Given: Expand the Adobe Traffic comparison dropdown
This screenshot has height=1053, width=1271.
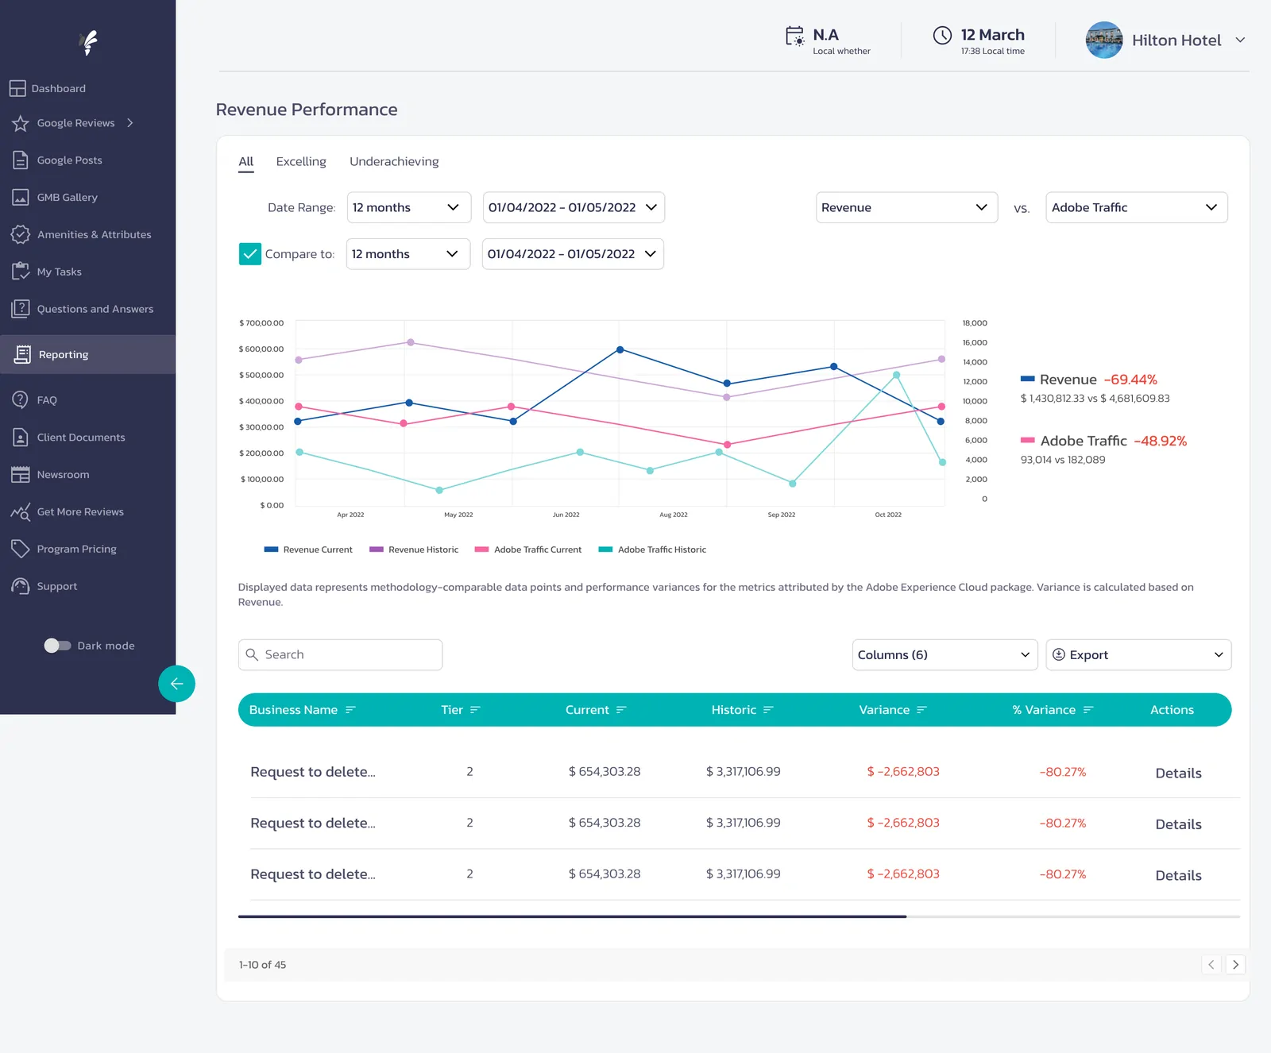Looking at the screenshot, I should 1136,207.
